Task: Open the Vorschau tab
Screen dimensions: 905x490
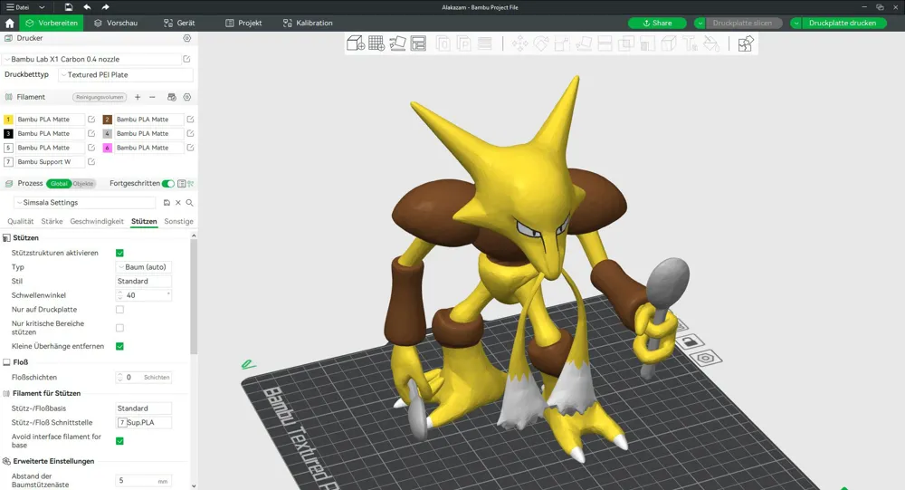Action: pyautogui.click(x=116, y=24)
